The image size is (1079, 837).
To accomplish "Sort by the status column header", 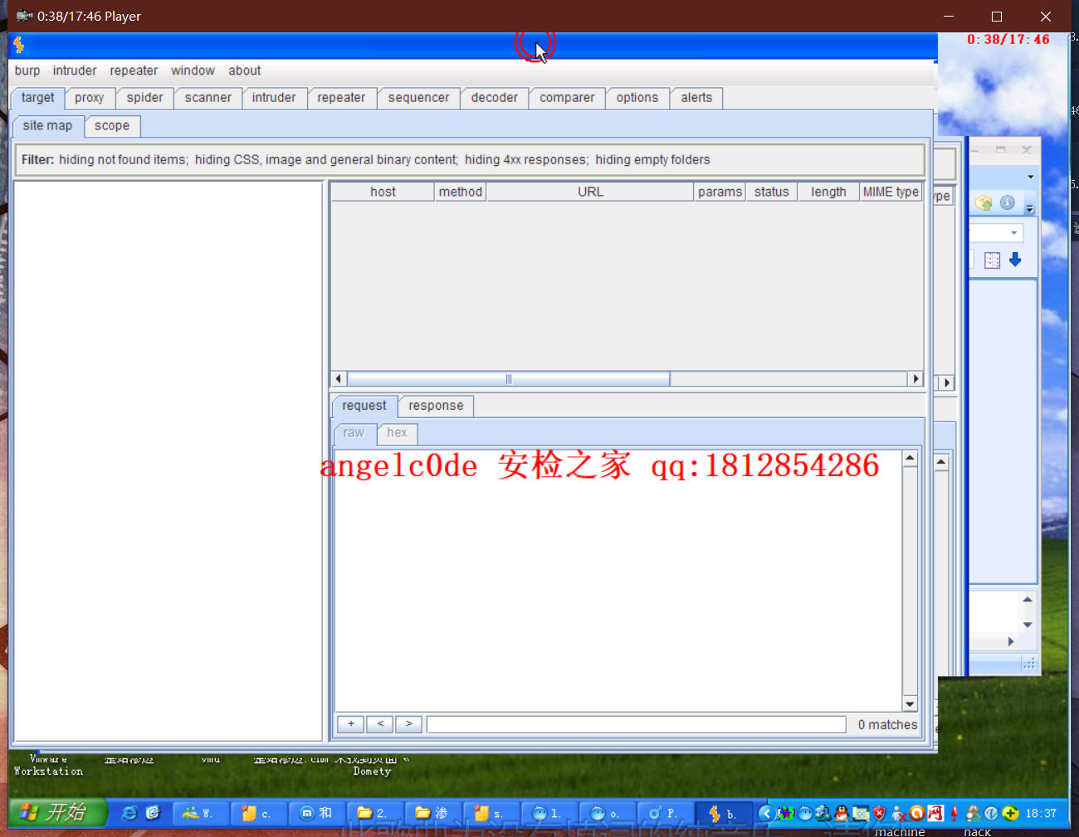I will 772,192.
